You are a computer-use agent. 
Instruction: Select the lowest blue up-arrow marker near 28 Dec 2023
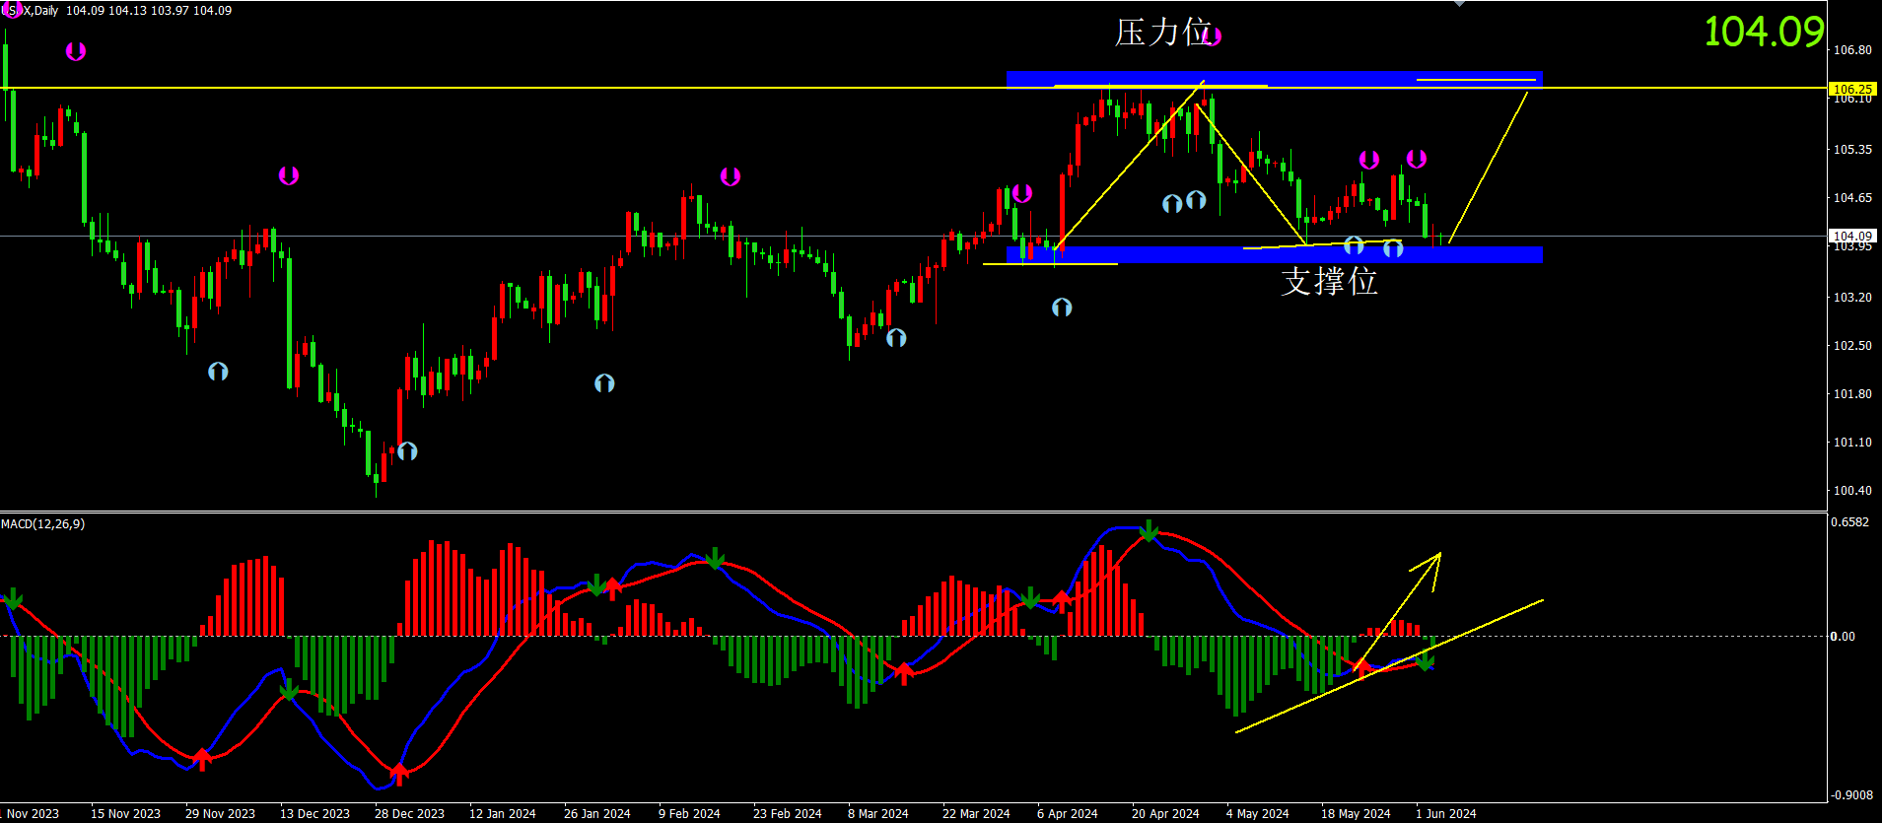pos(407,451)
